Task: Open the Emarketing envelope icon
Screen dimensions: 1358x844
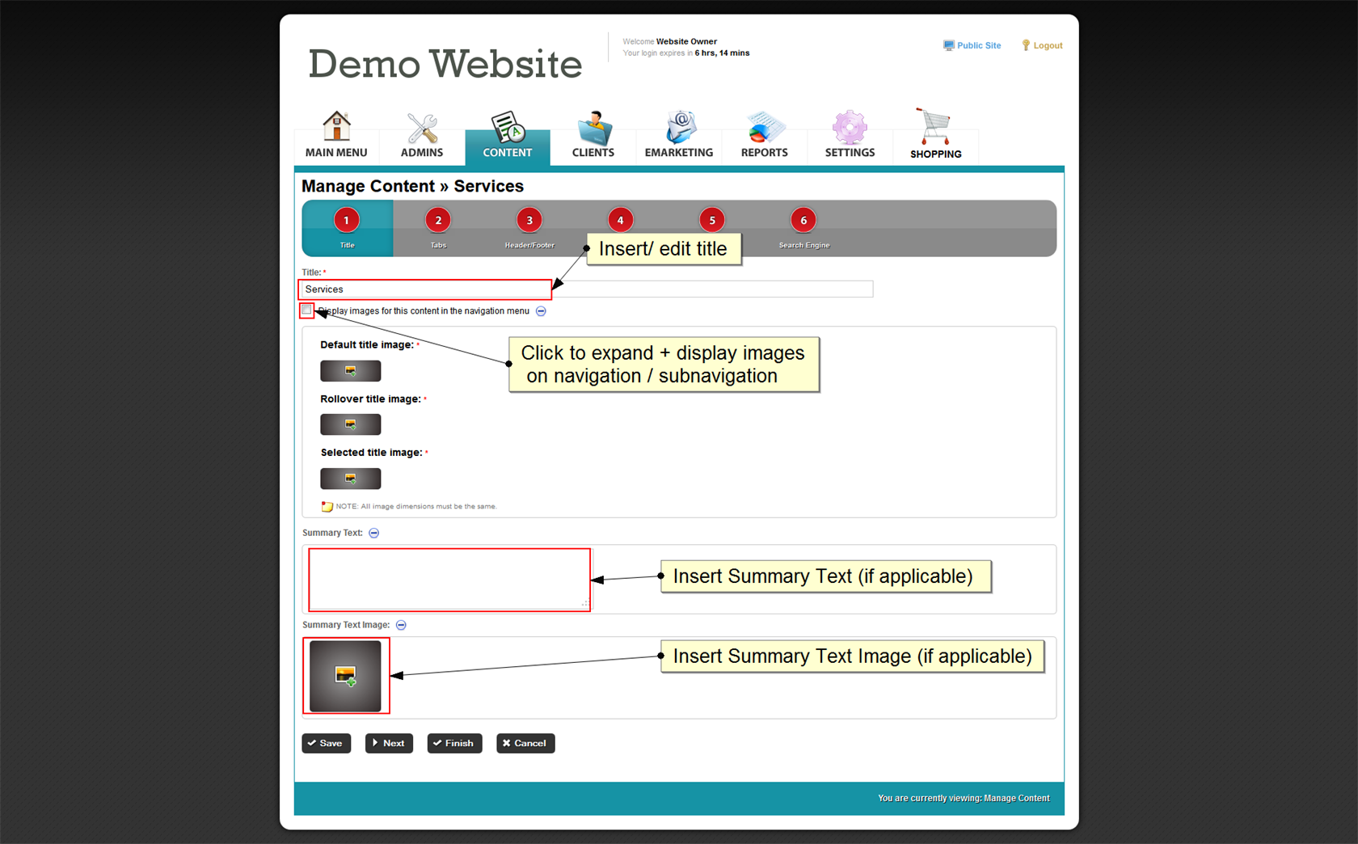Action: tap(679, 128)
